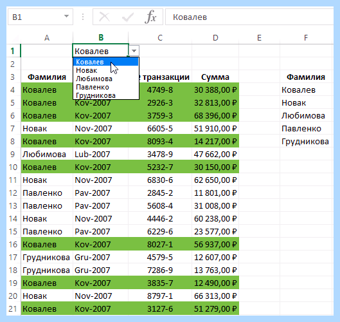Click cell F8 with Грудникова
340x322 pixels.
coord(306,142)
